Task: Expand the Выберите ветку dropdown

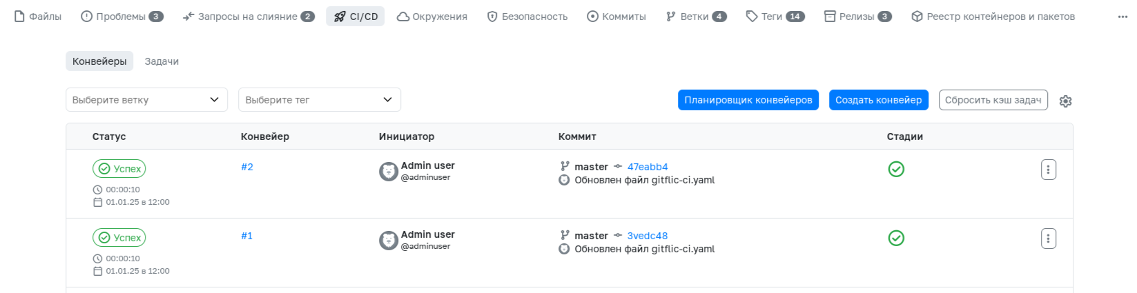Action: [146, 100]
